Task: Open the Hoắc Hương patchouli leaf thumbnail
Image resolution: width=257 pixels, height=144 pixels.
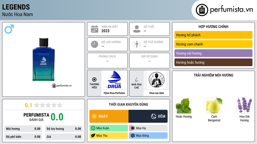Action: point(184,106)
